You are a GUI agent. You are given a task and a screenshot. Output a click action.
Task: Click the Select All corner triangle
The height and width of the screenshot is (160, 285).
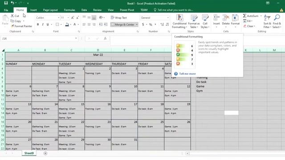[3, 50]
